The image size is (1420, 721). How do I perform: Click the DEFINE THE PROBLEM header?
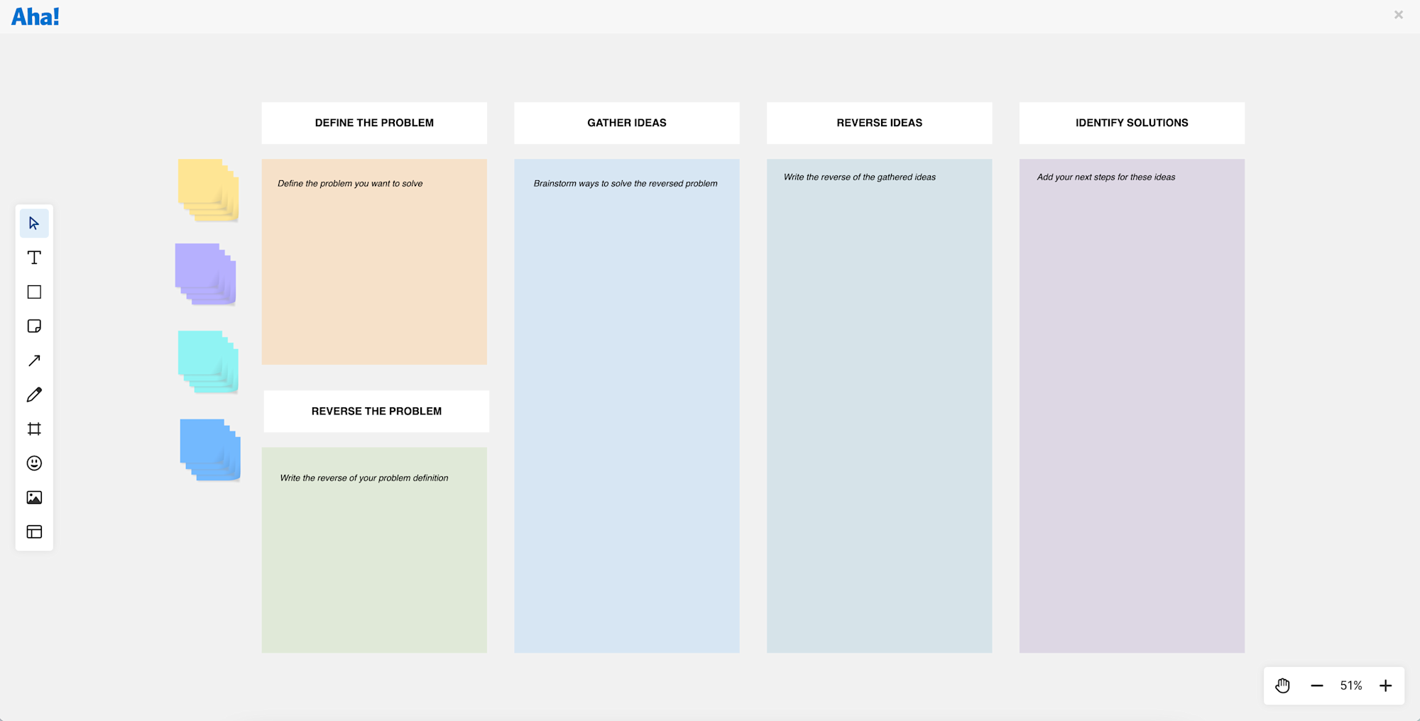[374, 123]
